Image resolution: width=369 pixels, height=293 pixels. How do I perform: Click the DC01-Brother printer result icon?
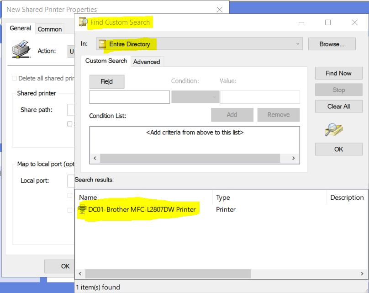point(82,209)
